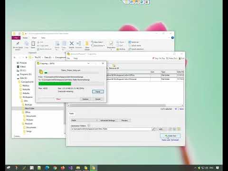Open the Paste mode dropdown in Copywhiz
228x171 pixels.
click(84, 120)
